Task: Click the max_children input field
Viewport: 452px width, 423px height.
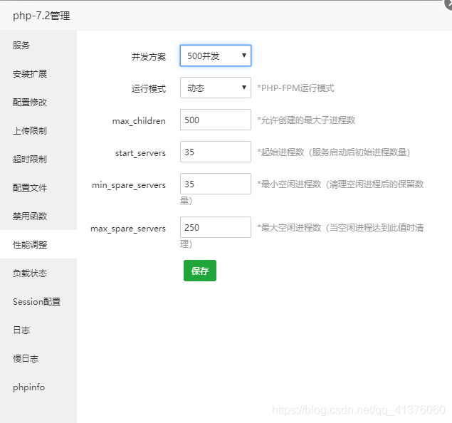Action: [x=216, y=120]
